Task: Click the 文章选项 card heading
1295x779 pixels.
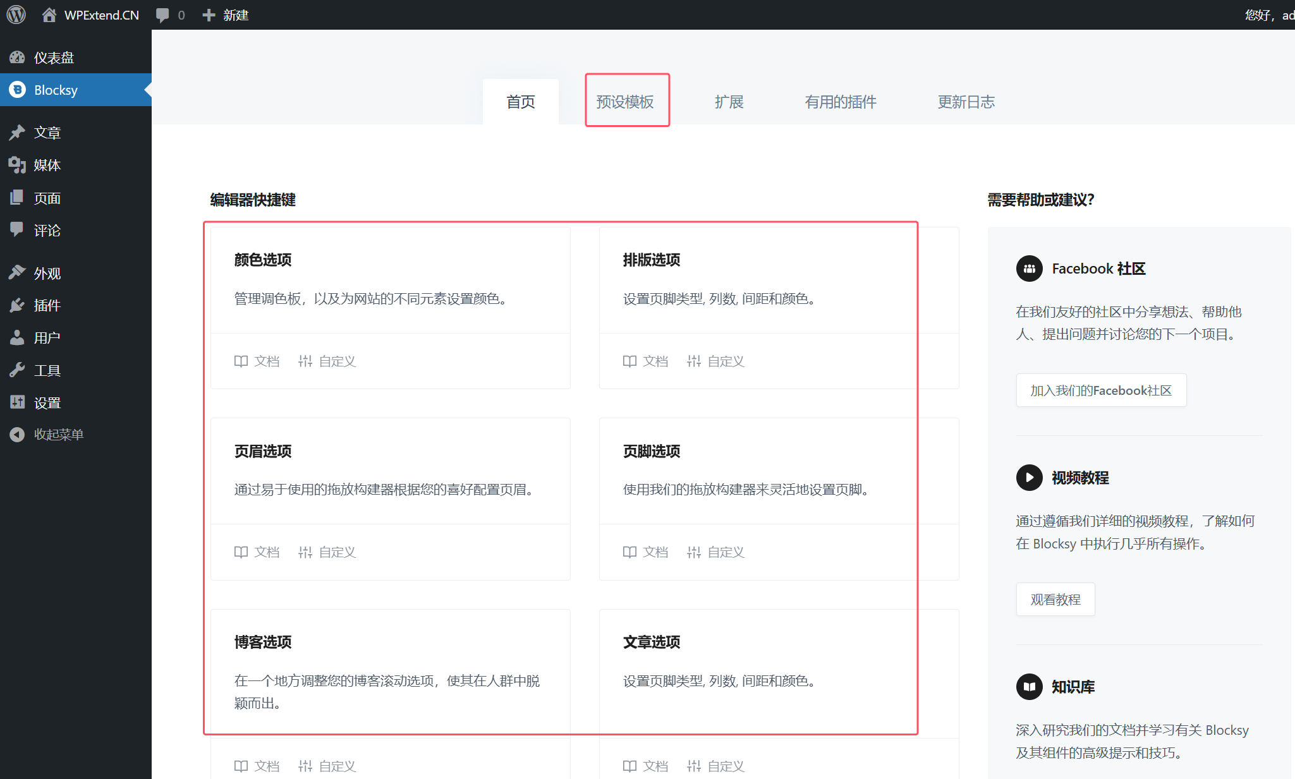Action: 652,642
